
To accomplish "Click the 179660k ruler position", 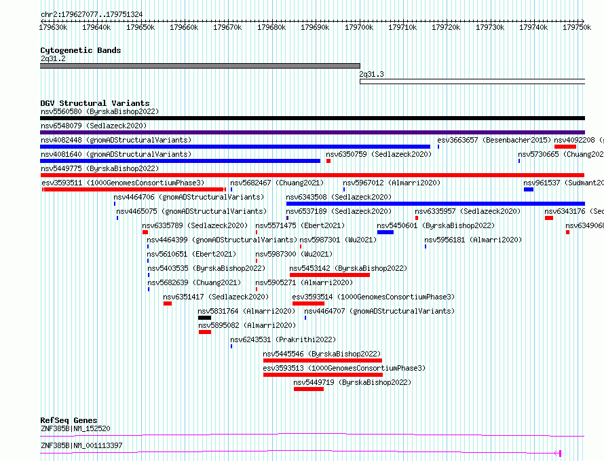I will coord(184,27).
